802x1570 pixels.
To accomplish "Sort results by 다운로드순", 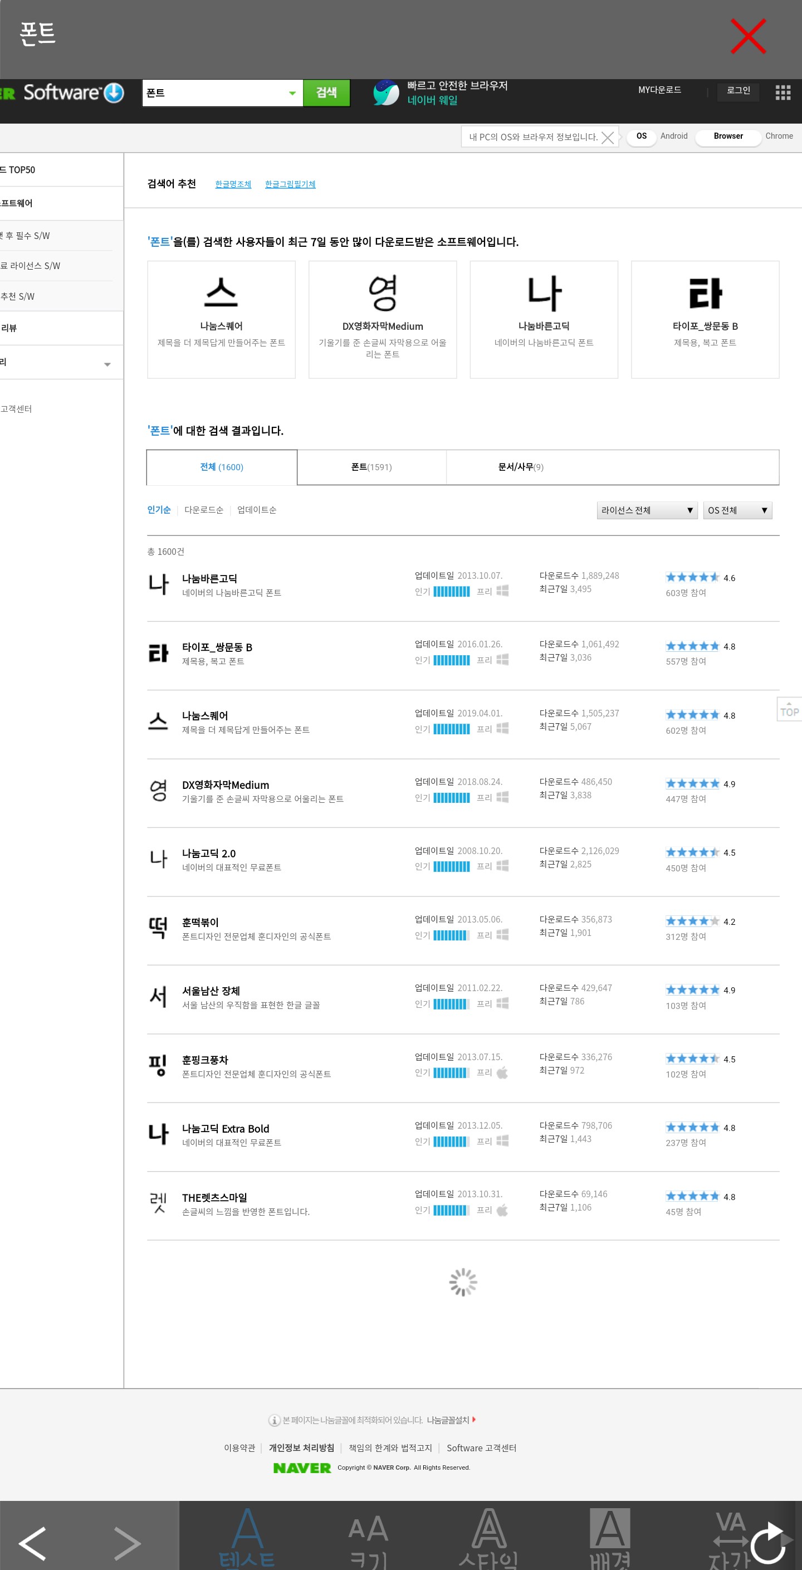I will pyautogui.click(x=203, y=510).
